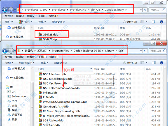The width and height of the screenshot is (168, 126).
Task: Open 编辑(E) menu in GuoBiaoLibrary window
Action: click(x=20, y=16)
